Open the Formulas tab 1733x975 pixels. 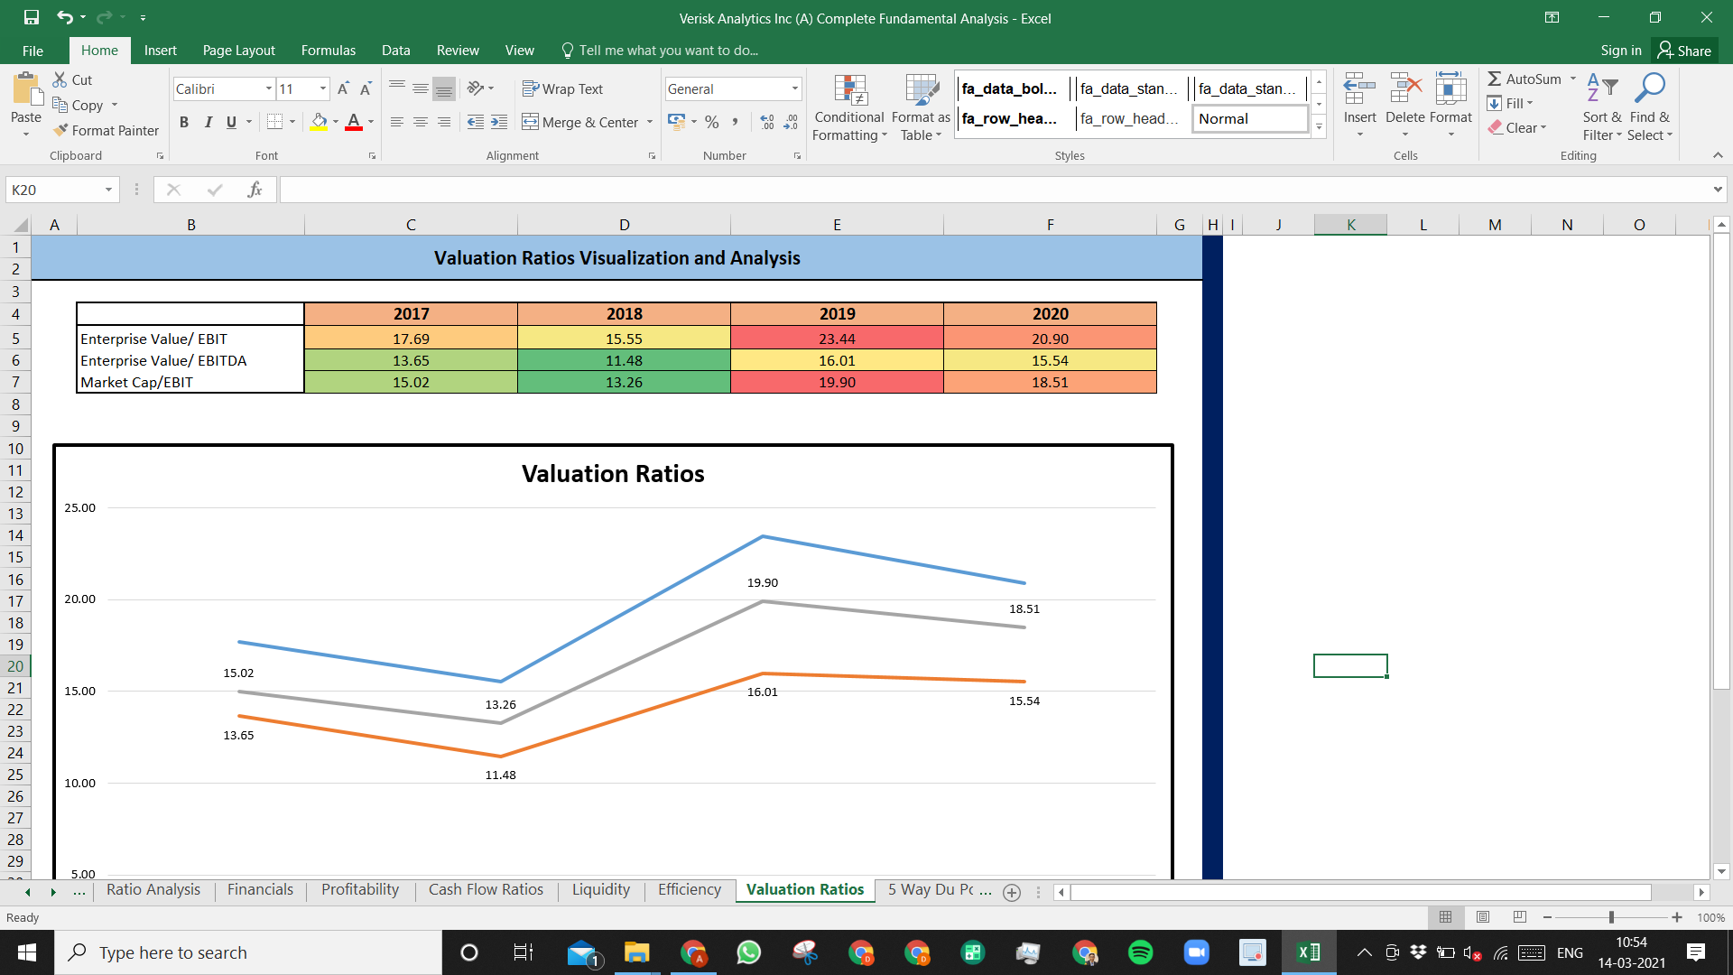pos(329,51)
